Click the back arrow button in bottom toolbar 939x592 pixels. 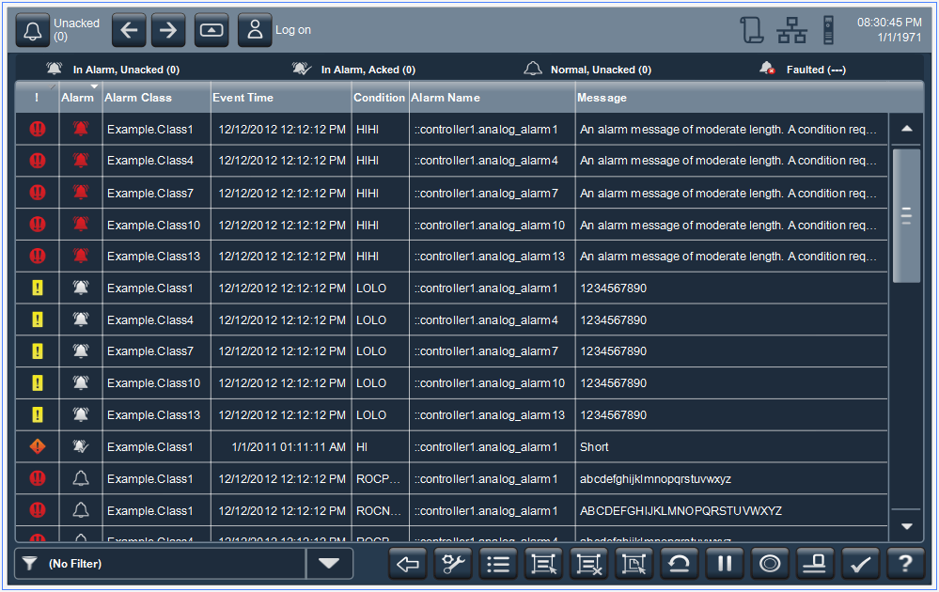click(x=408, y=564)
